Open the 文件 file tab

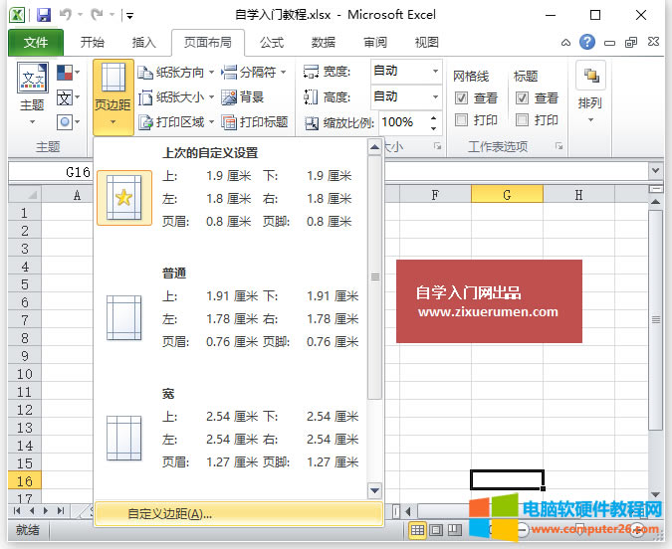pos(36,43)
